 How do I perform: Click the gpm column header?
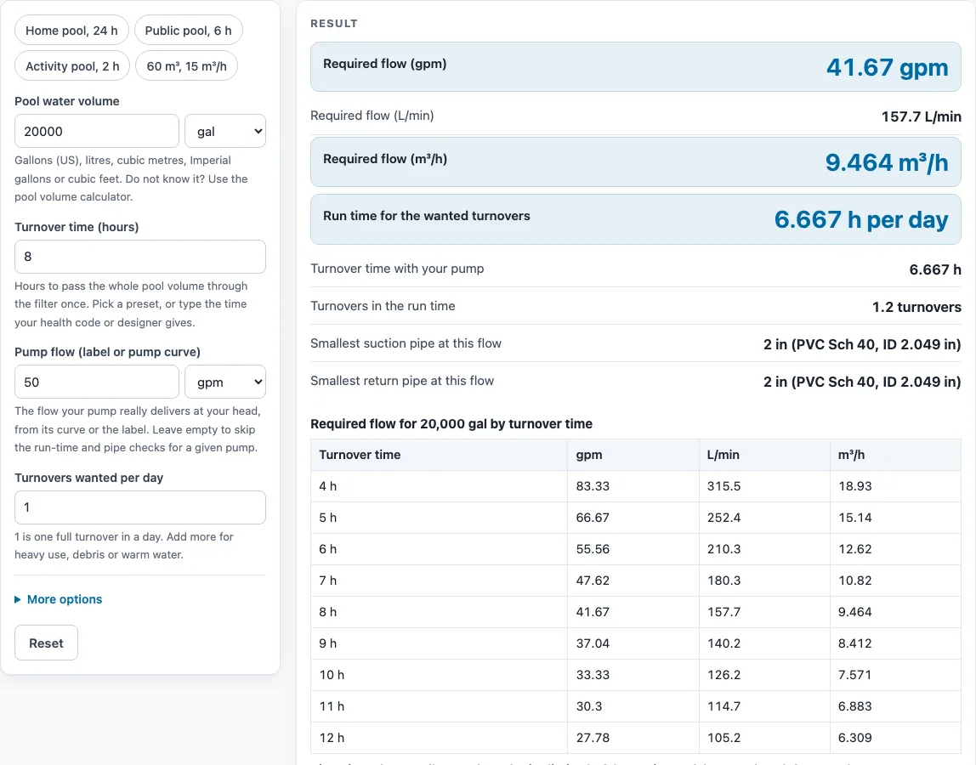pos(633,455)
